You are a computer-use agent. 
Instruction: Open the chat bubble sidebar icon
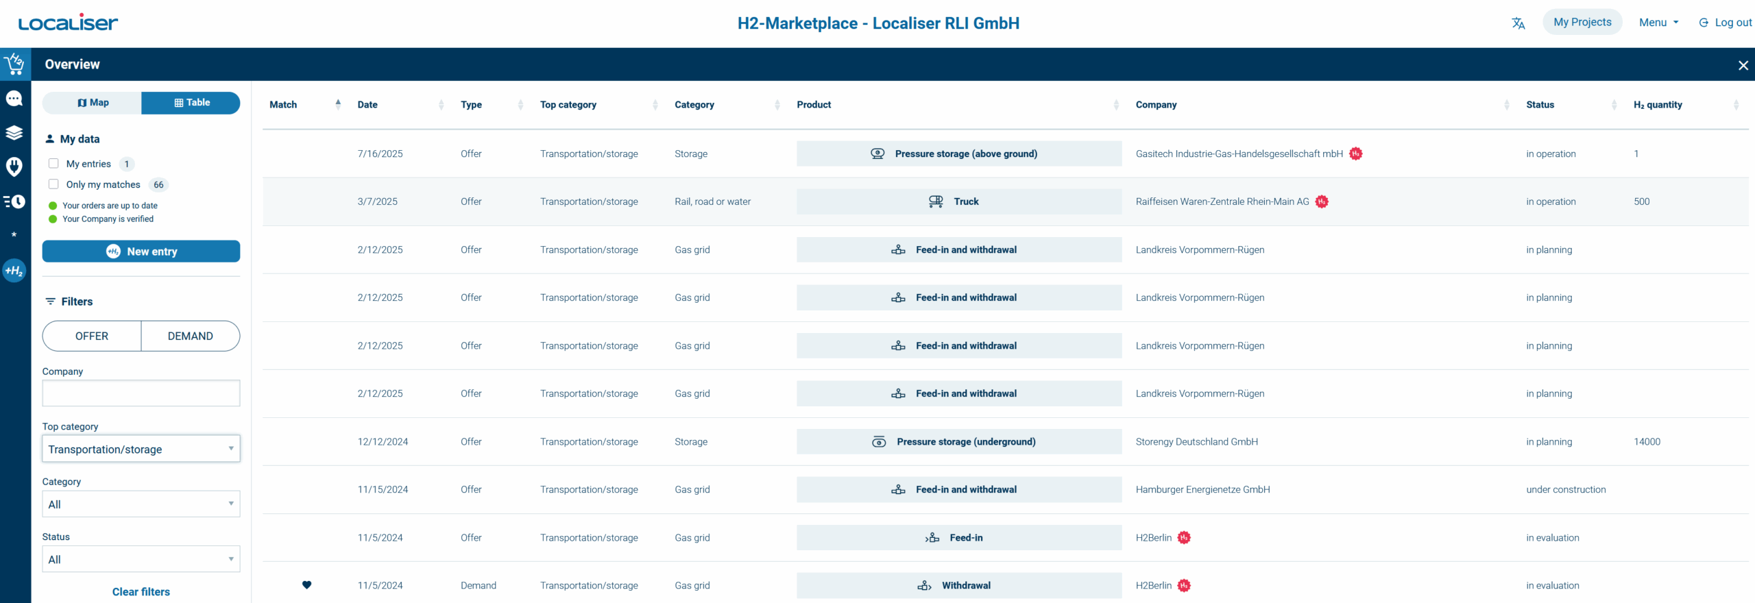click(14, 99)
